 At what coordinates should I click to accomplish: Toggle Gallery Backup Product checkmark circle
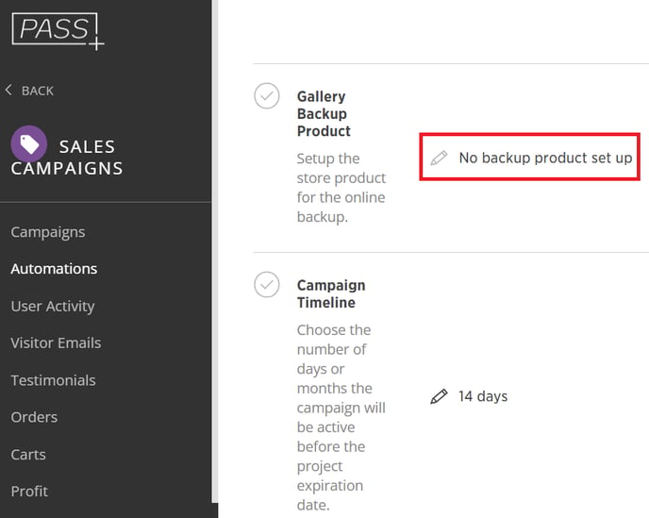pos(268,96)
